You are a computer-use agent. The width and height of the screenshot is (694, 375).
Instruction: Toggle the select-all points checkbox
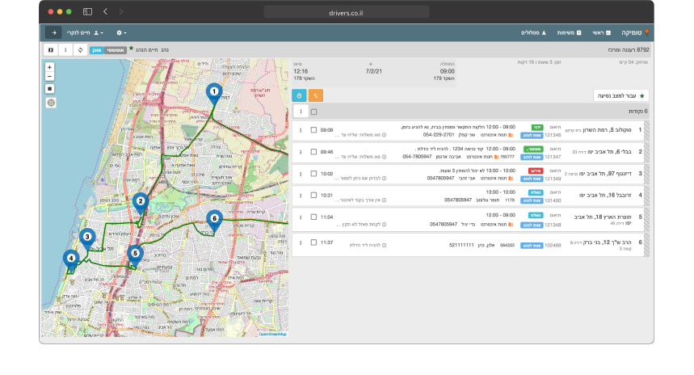pyautogui.click(x=314, y=112)
